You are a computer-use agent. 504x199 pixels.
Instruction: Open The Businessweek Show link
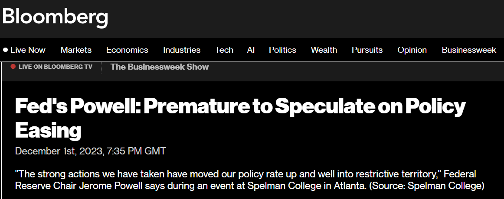click(160, 67)
